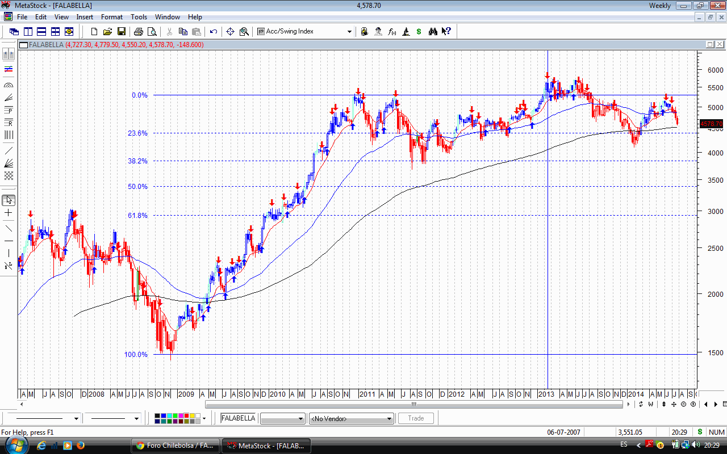This screenshot has height=454, width=727.
Task: Click the volume speaker tray icon
Action: point(696,444)
